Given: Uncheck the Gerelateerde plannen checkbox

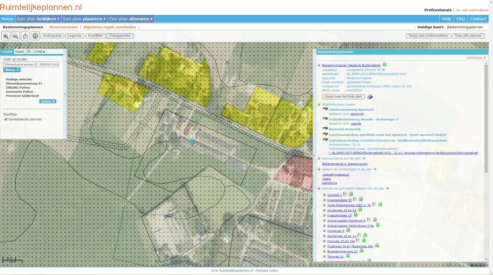Looking at the screenshot, I should coord(6,119).
